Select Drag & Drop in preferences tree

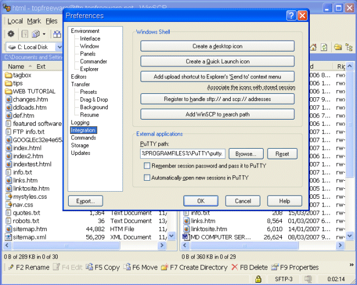click(x=94, y=100)
